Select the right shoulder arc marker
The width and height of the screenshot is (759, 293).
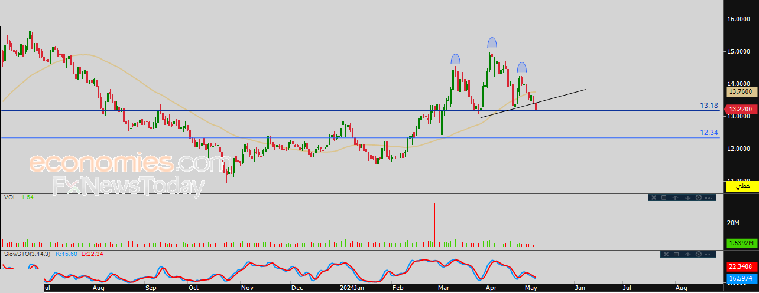(x=522, y=67)
